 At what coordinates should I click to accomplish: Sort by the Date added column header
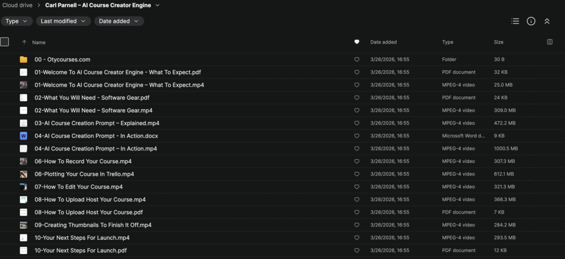click(x=383, y=42)
